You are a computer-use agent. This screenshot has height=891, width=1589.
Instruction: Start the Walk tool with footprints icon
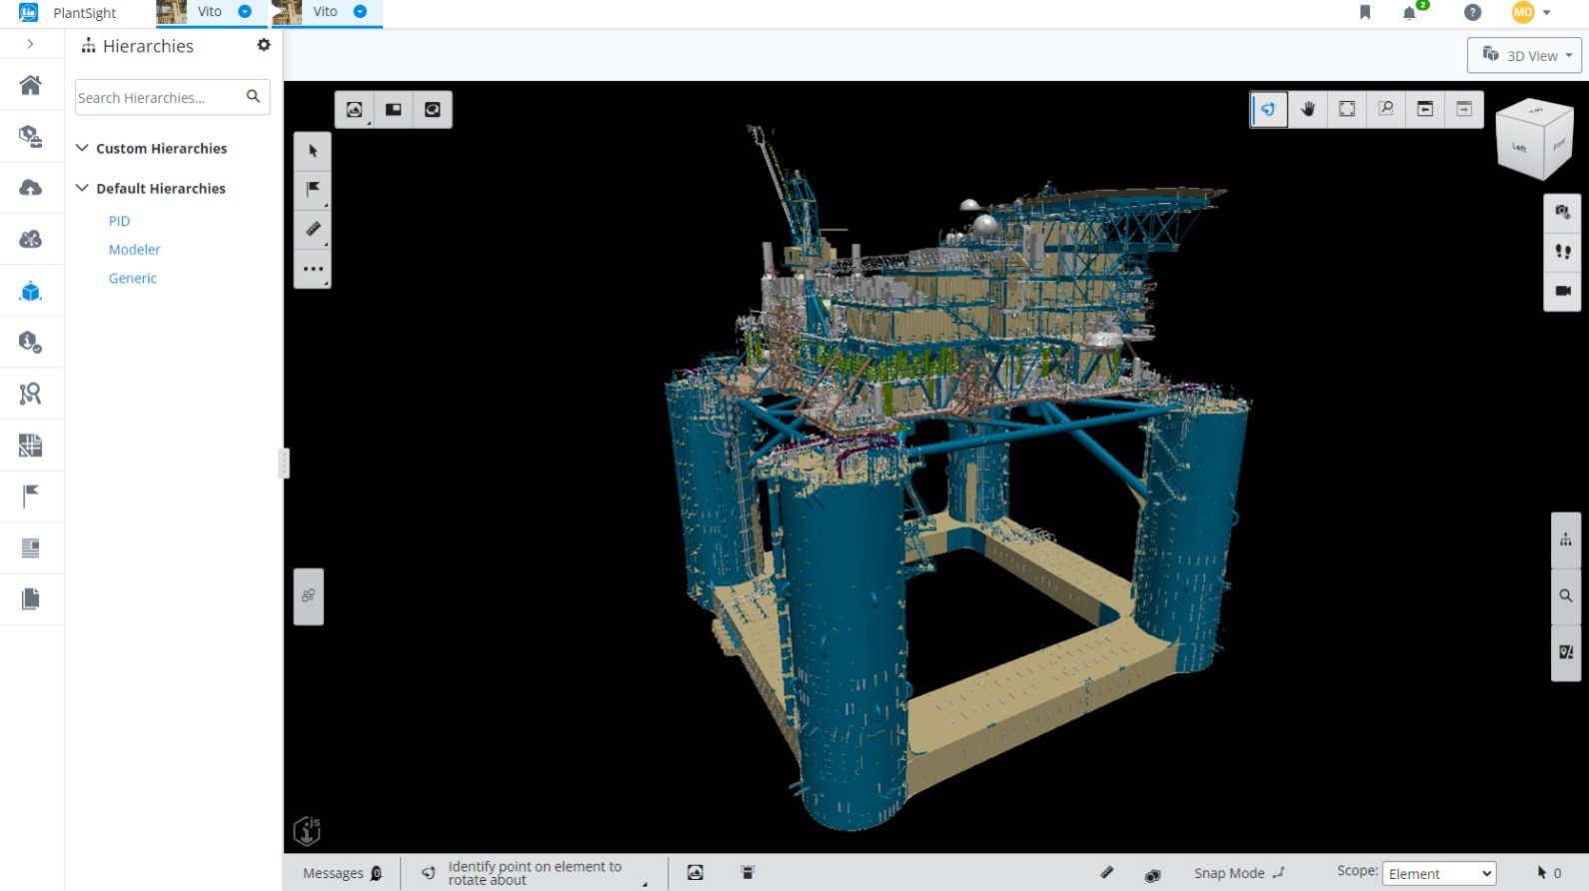point(1562,252)
